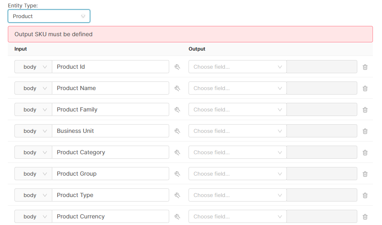Image resolution: width=382 pixels, height=225 pixels.
Task: Focus the Product Category input box
Action: pos(110,153)
